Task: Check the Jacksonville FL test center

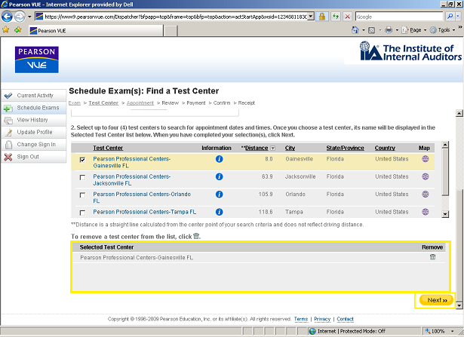Action: point(82,177)
